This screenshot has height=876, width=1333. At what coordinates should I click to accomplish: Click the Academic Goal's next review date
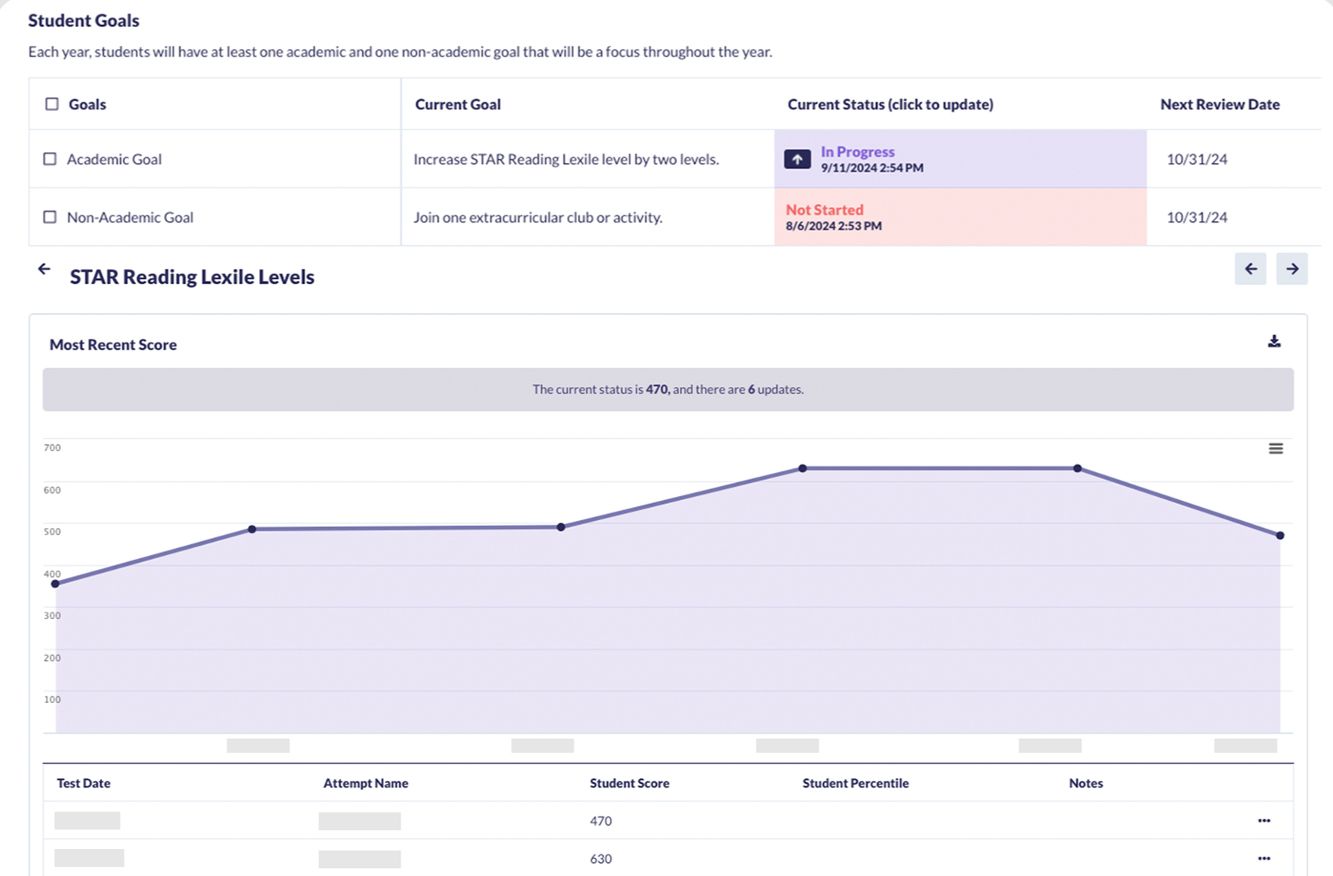tap(1197, 159)
